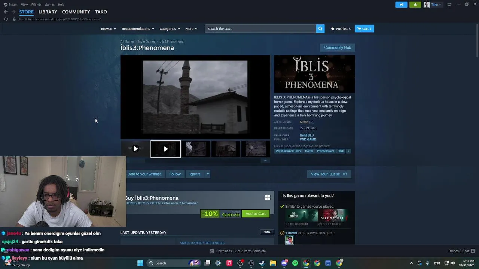Select the highlighted second trailer thumbnail
Viewport: 479px width, 269px height.
tap(165, 149)
